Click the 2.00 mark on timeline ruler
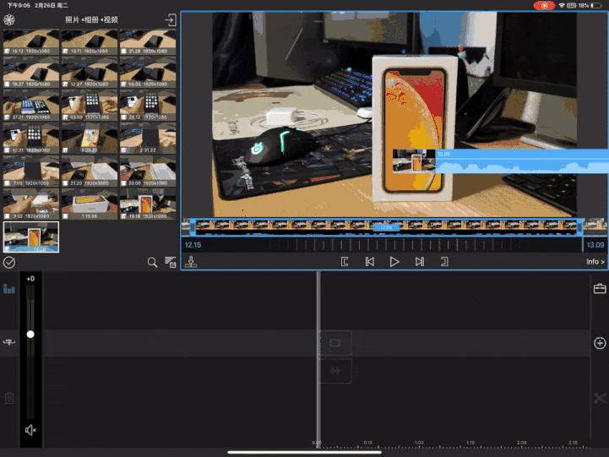The width and height of the screenshot is (609, 457). (522, 443)
